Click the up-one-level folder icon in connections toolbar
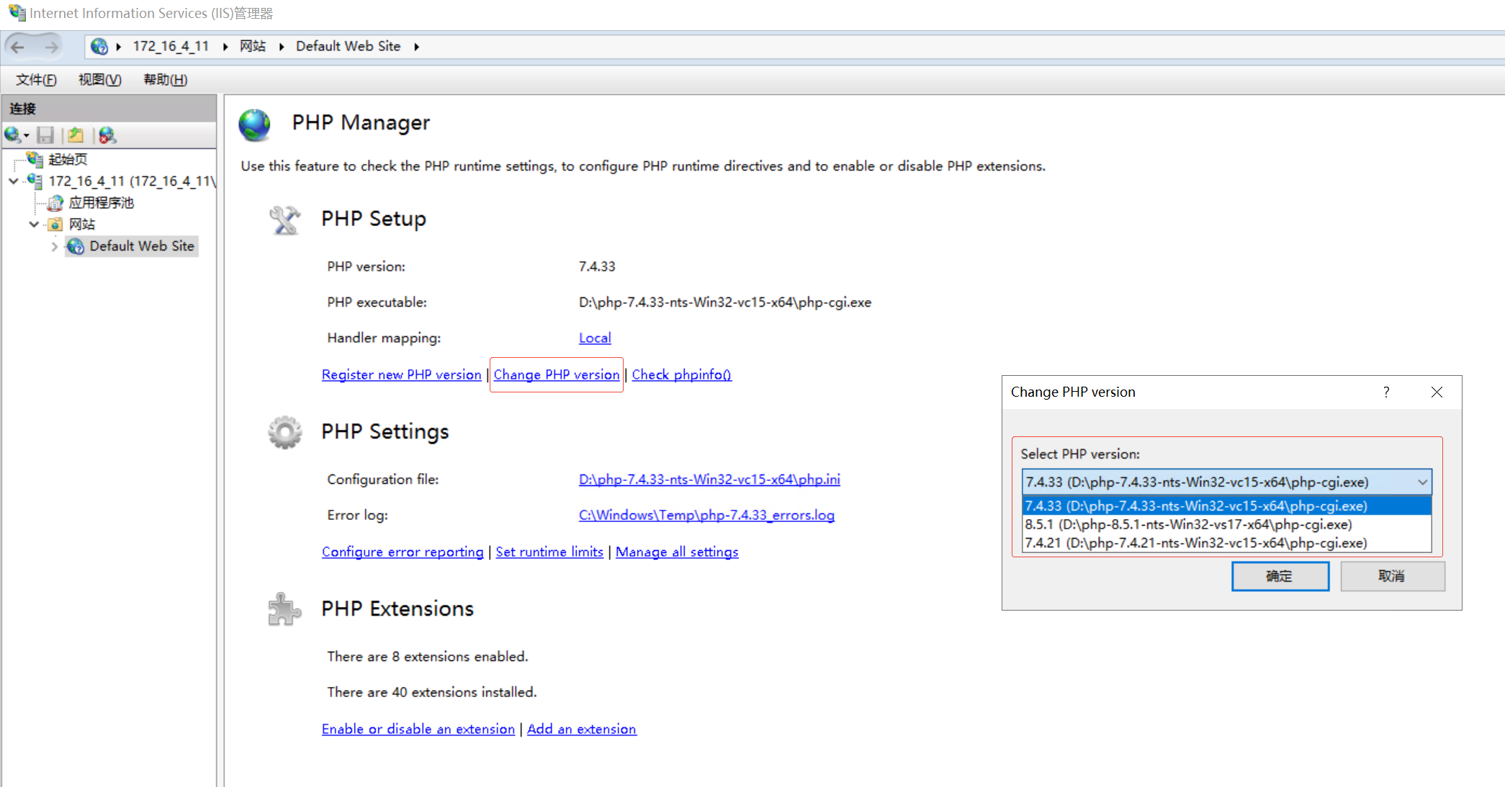The image size is (1505, 787). (x=76, y=135)
